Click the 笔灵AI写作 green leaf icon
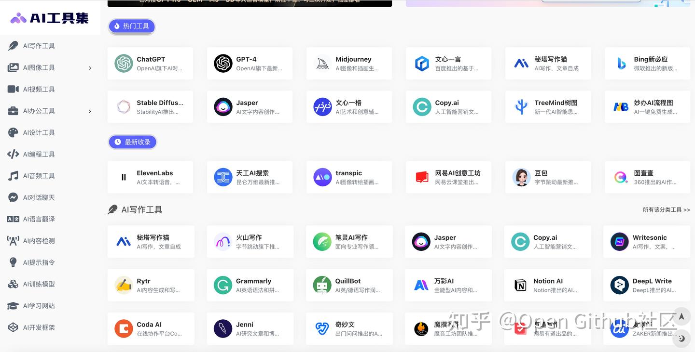This screenshot has height=352, width=695. click(x=322, y=242)
